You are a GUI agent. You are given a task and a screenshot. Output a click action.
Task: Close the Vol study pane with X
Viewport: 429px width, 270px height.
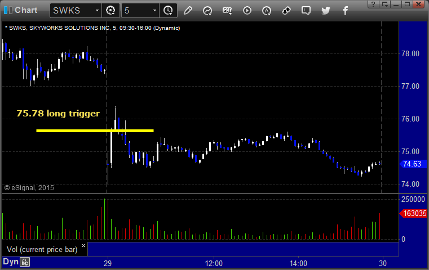[x=83, y=246]
